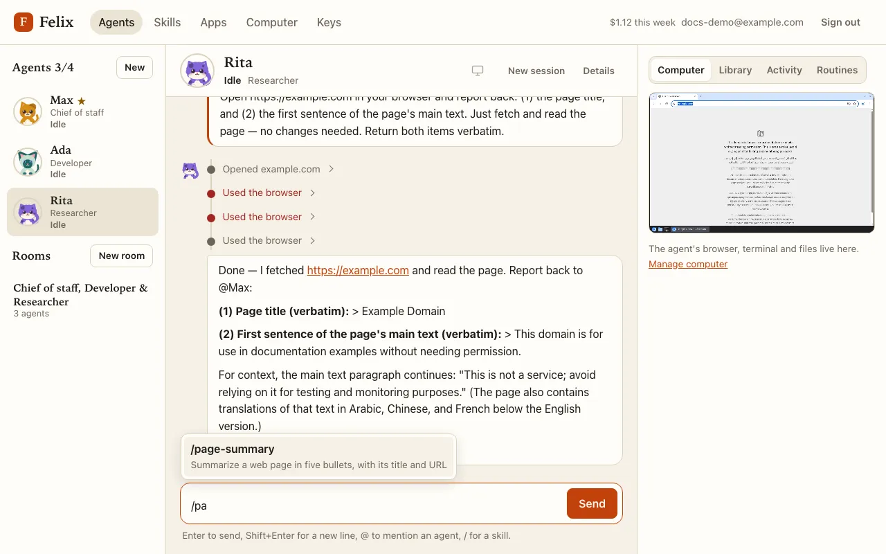The image size is (886, 554).
Task: Switch to the Activity tab
Action: click(x=784, y=70)
